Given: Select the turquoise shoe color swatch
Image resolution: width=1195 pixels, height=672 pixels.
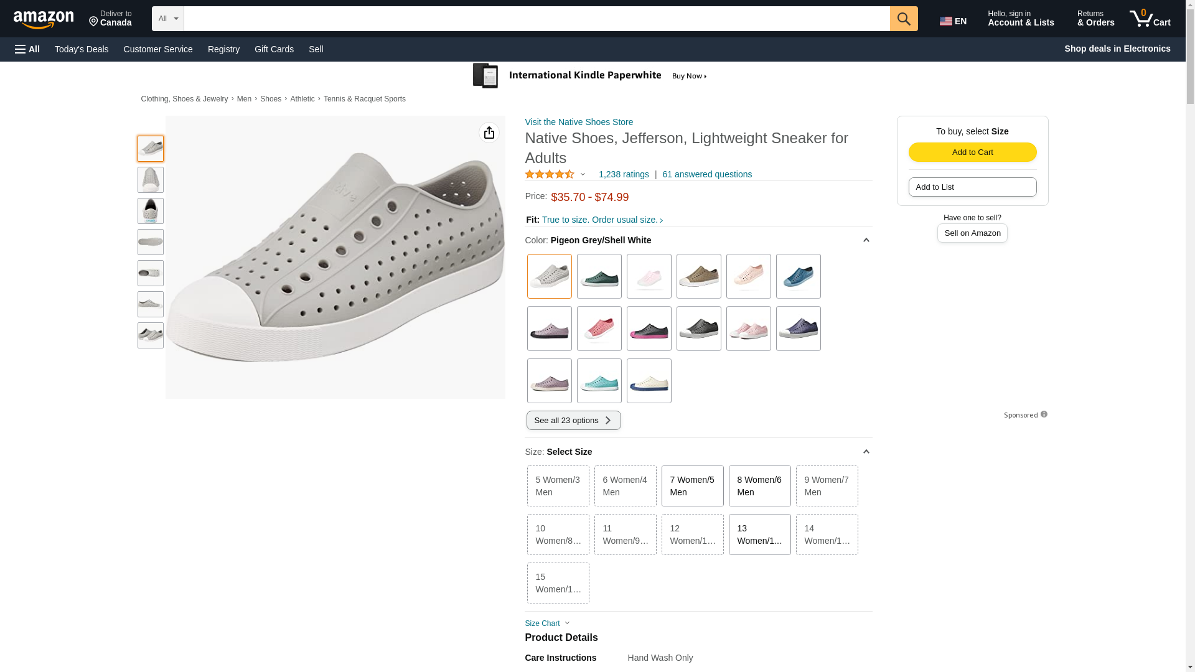Looking at the screenshot, I should click(x=599, y=381).
